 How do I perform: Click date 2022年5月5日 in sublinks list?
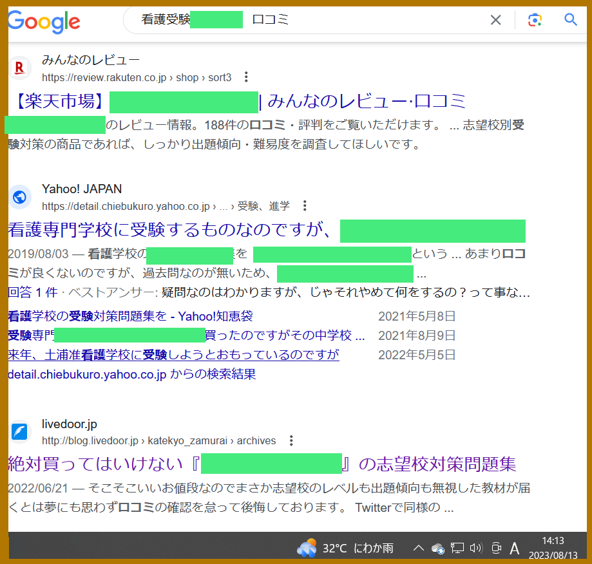coord(417,355)
